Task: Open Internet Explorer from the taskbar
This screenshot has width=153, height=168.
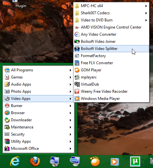Action: tap(15, 161)
